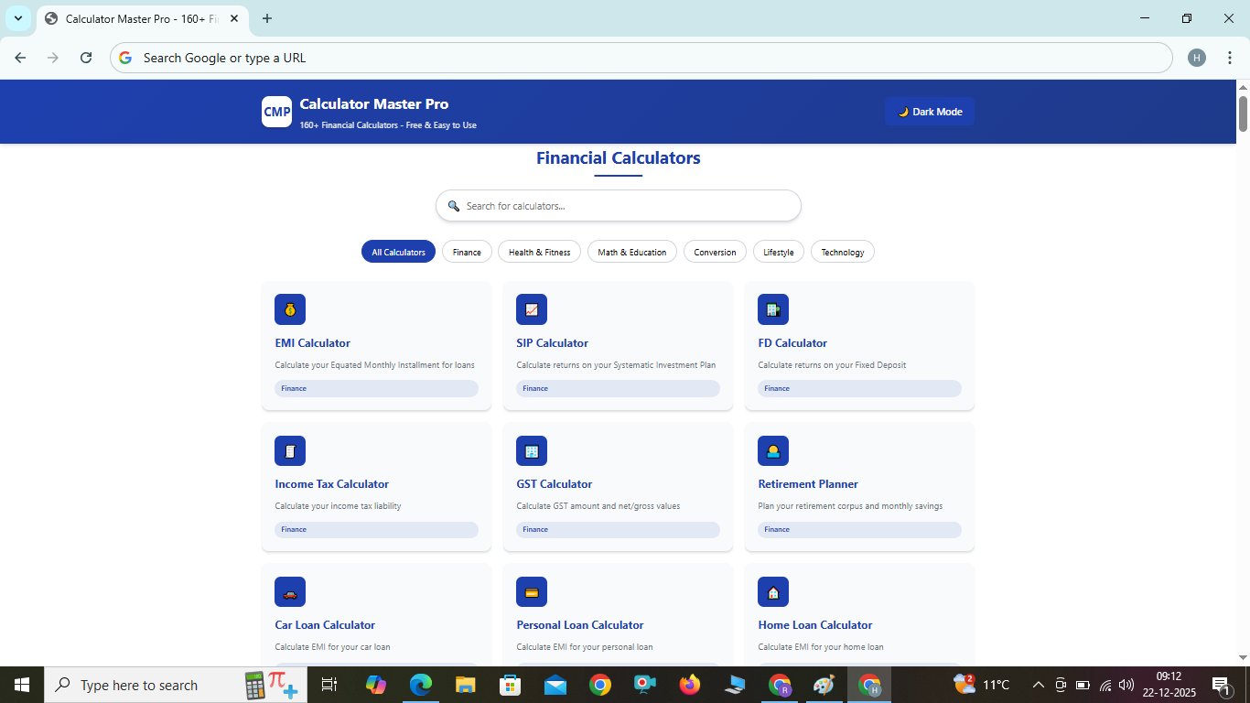Image resolution: width=1250 pixels, height=703 pixels.
Task: Click the FD Calculator bank icon
Action: 773,309
